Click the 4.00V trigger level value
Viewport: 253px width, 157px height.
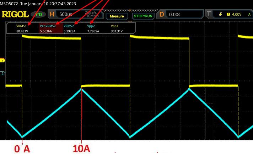[236, 15]
